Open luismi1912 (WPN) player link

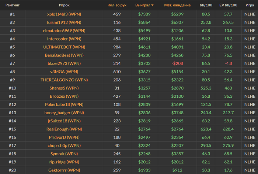[64, 22]
